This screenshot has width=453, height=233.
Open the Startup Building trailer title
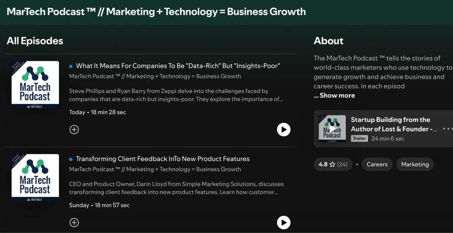[393, 124]
